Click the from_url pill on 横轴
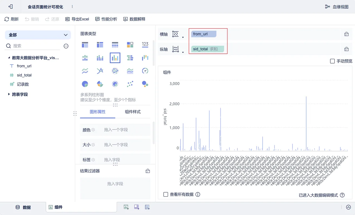355x215 pixels. (204, 34)
